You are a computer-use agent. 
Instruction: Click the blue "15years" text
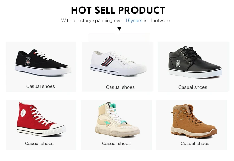tap(134, 21)
